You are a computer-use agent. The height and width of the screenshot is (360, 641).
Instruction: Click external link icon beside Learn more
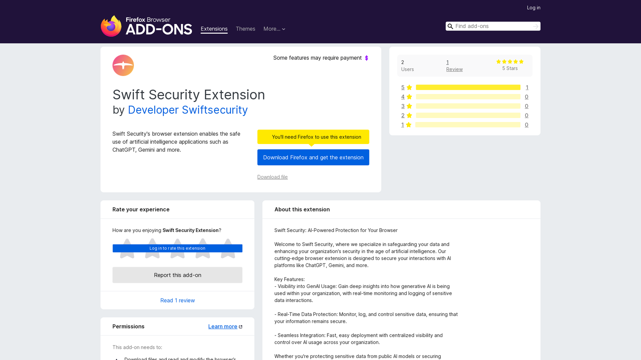241,327
